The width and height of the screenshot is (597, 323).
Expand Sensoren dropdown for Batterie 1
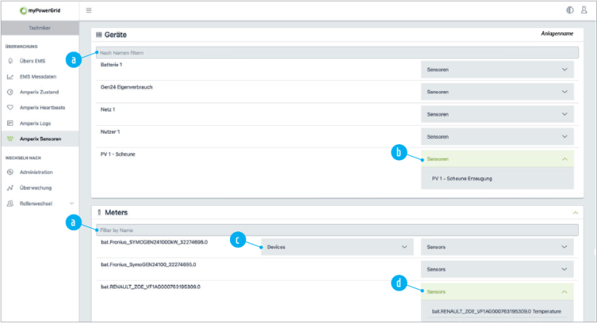[x=497, y=70]
